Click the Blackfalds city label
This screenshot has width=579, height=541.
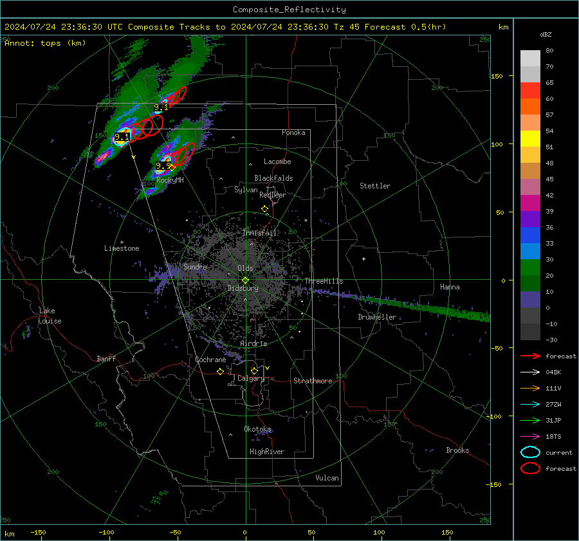273,178
